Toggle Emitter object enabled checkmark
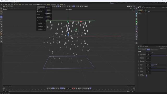Viewport: 167px width, 94px height. (147, 10)
